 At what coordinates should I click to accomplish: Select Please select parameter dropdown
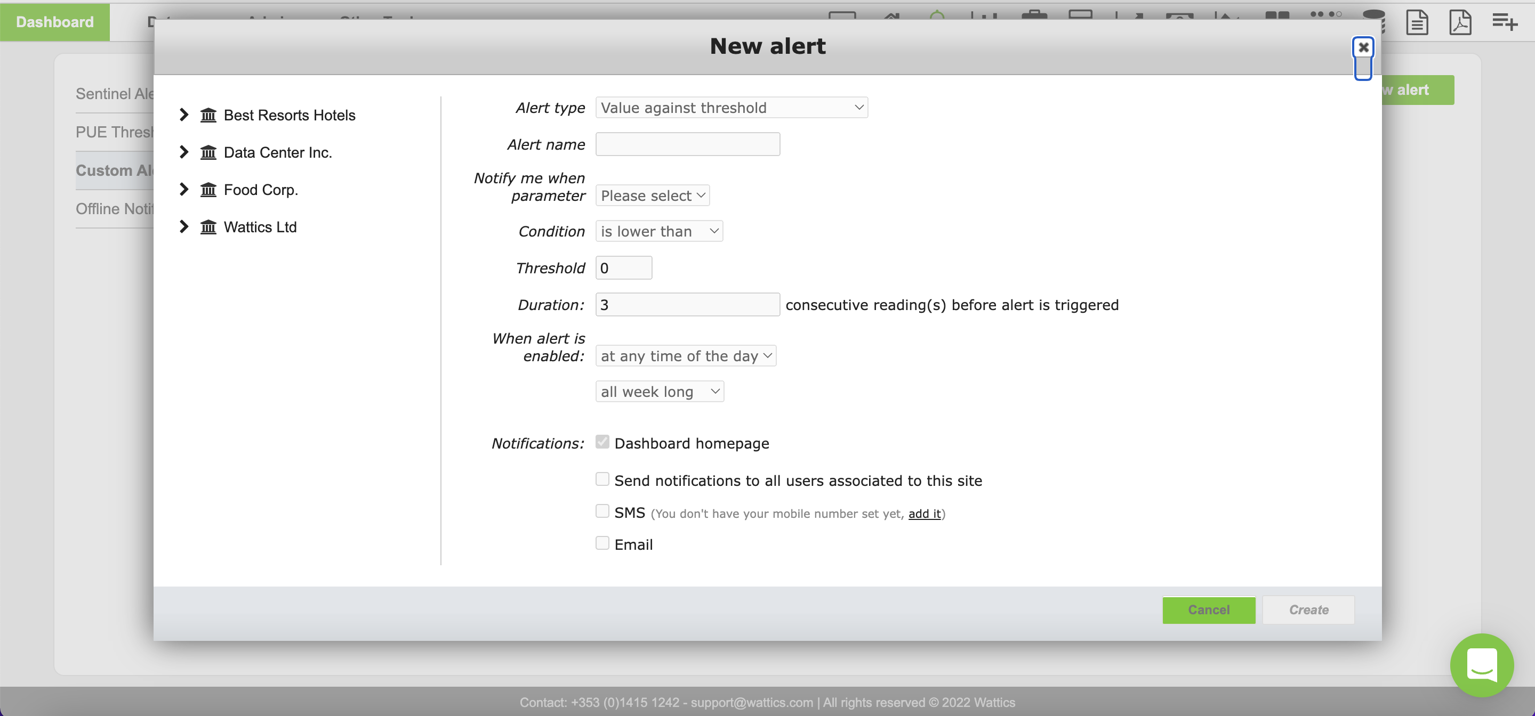point(652,196)
